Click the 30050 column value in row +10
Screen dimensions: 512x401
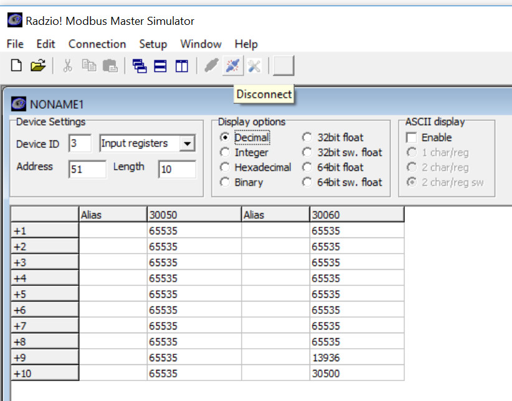tap(194, 373)
